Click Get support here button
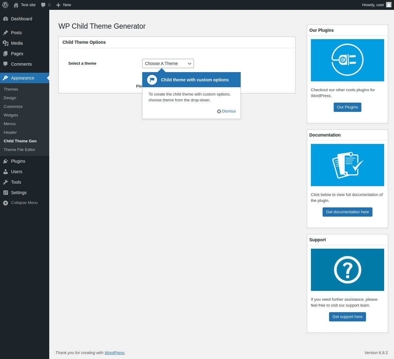 (x=348, y=317)
